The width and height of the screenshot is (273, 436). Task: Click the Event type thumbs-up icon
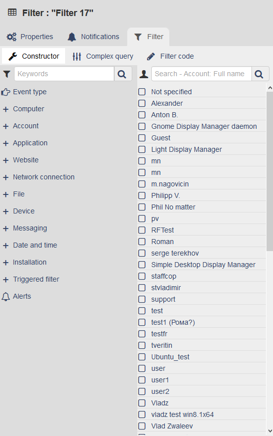(6, 92)
